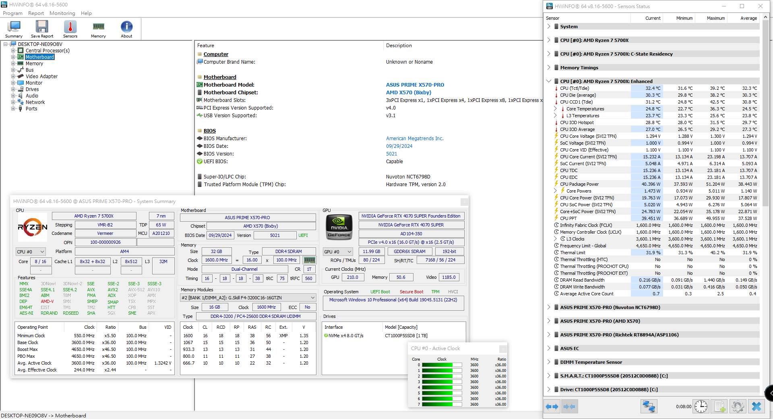The width and height of the screenshot is (773, 419).
Task: Click the GeForce RTX 4070 SUPER Founders Edition field
Action: [411, 216]
